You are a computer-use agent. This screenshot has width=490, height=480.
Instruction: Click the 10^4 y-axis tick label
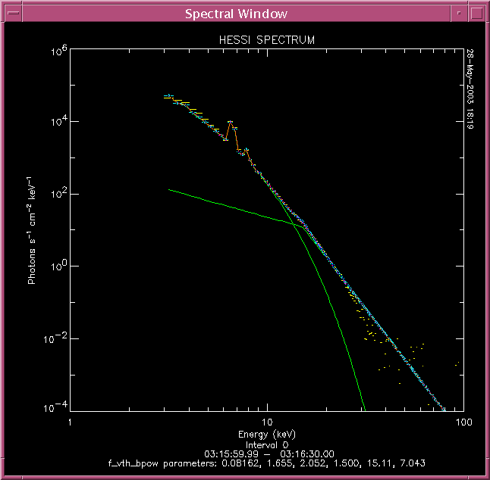(x=58, y=121)
